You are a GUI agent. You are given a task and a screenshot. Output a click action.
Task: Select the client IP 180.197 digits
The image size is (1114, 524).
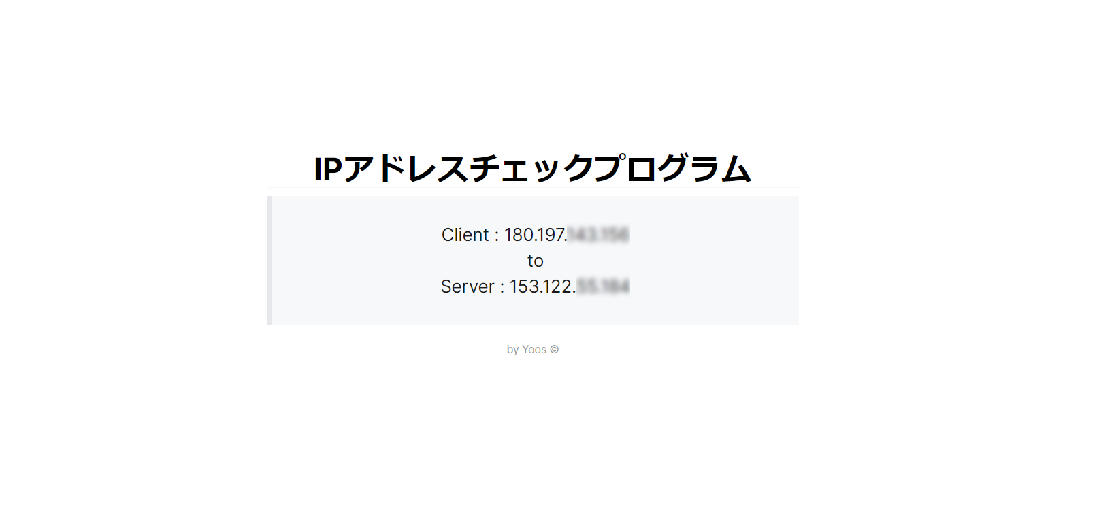535,235
